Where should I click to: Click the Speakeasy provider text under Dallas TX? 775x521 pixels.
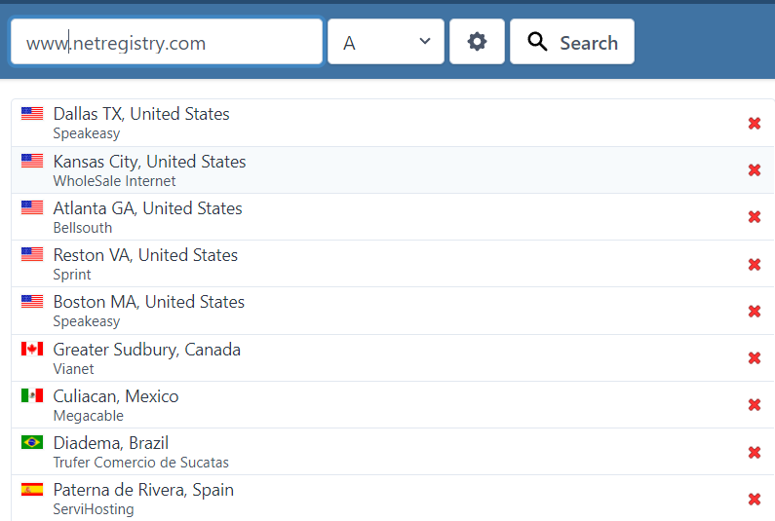coord(87,133)
